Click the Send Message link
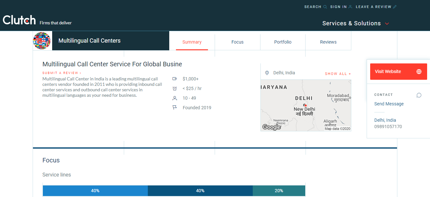Screen dimensions: 430x197 (389, 104)
